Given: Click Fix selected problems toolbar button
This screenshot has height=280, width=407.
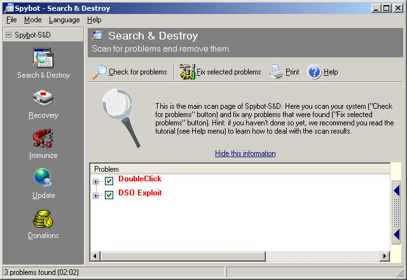Looking at the screenshot, I should click(x=221, y=72).
